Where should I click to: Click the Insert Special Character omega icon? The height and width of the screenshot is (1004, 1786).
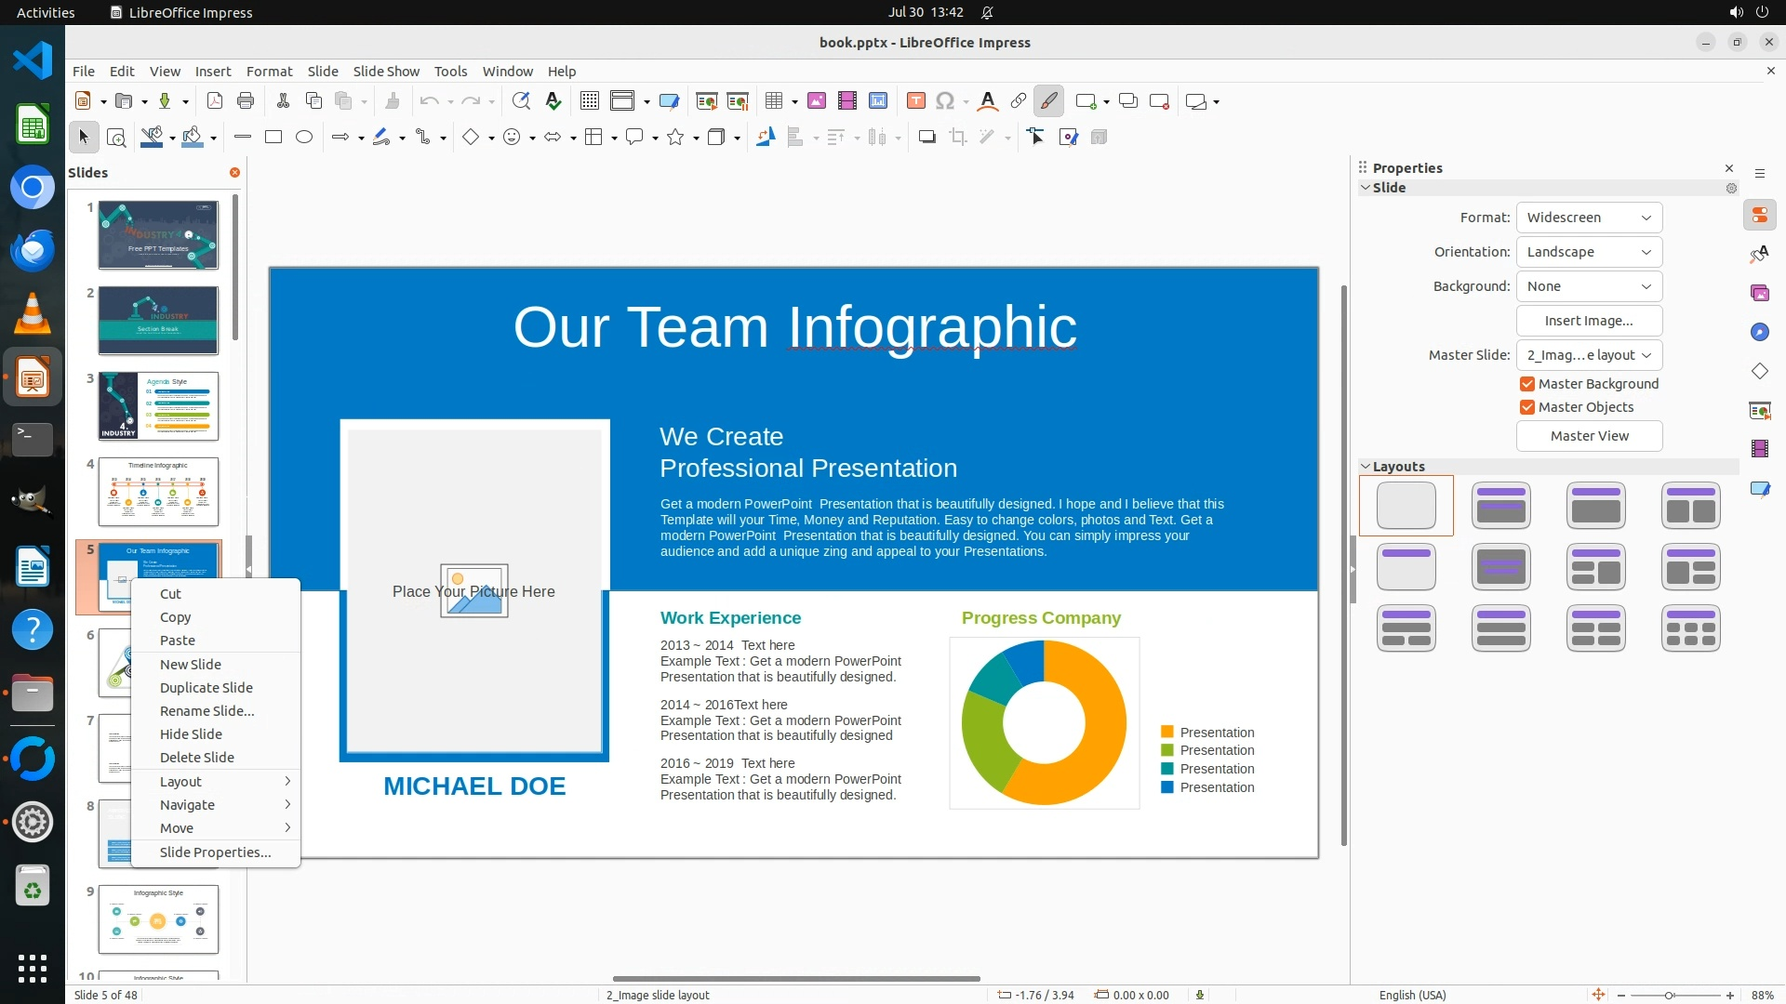945,101
